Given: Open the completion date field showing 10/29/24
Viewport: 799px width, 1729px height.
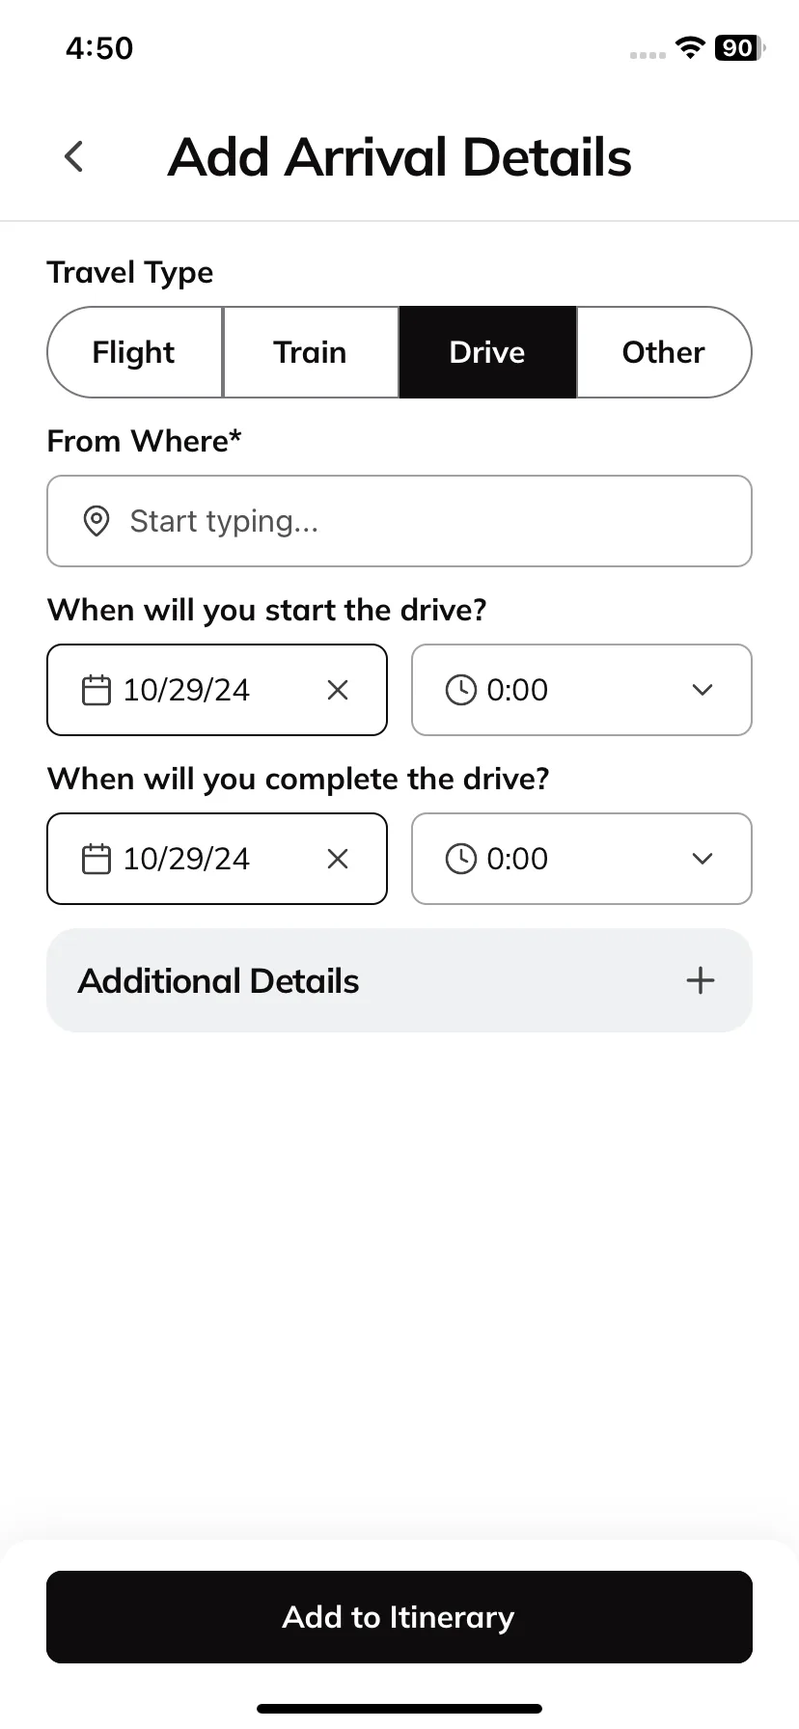Looking at the screenshot, I should click(x=217, y=859).
